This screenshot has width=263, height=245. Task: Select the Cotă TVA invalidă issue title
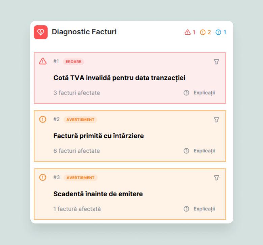119,78
